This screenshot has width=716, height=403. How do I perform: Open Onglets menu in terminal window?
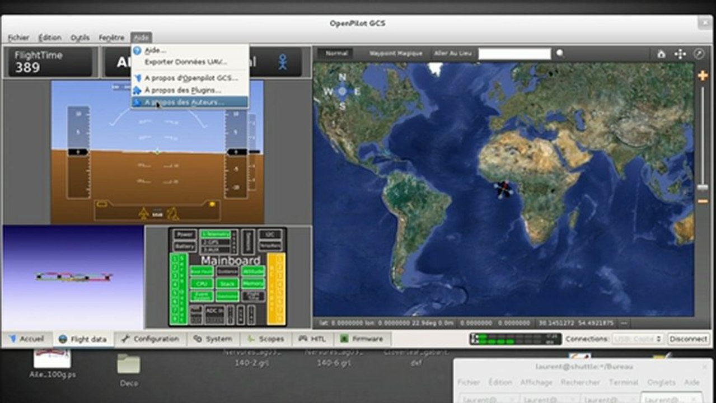tap(662, 382)
